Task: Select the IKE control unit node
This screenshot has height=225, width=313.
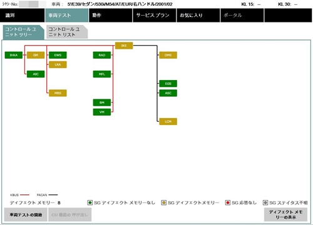Action: pyautogui.click(x=124, y=46)
